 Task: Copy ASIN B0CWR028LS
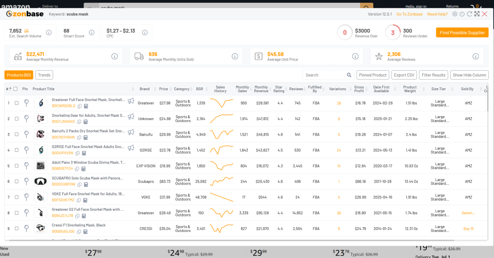click(80, 106)
